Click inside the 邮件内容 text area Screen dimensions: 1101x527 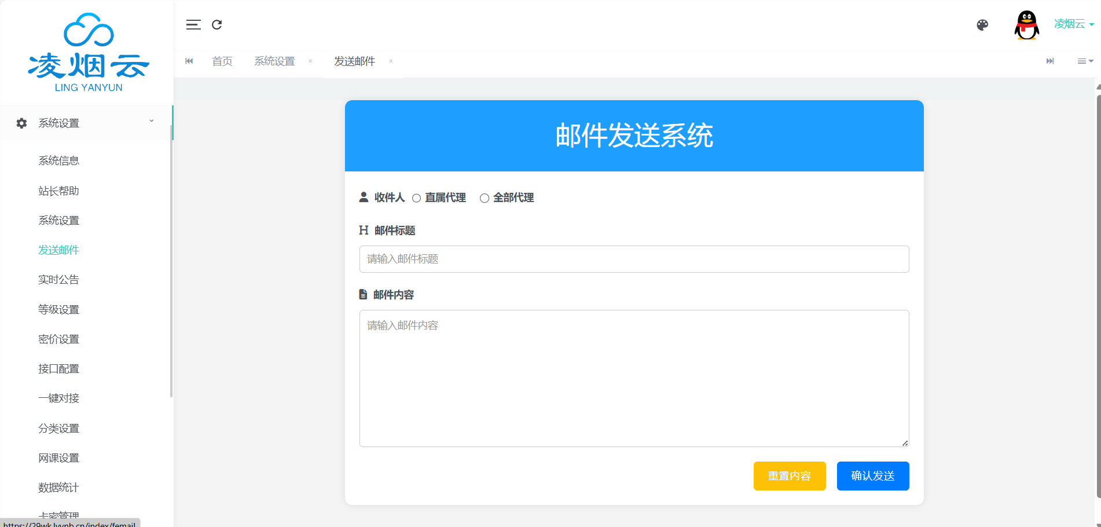coord(634,378)
